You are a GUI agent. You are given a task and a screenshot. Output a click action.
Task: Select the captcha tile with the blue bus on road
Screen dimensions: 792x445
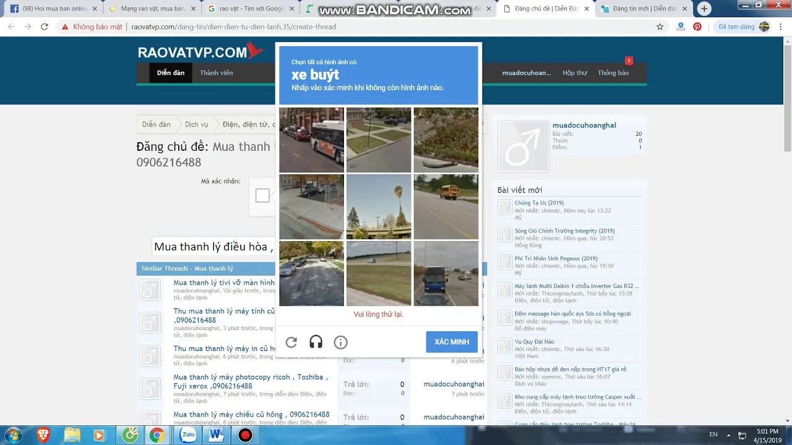click(x=446, y=273)
